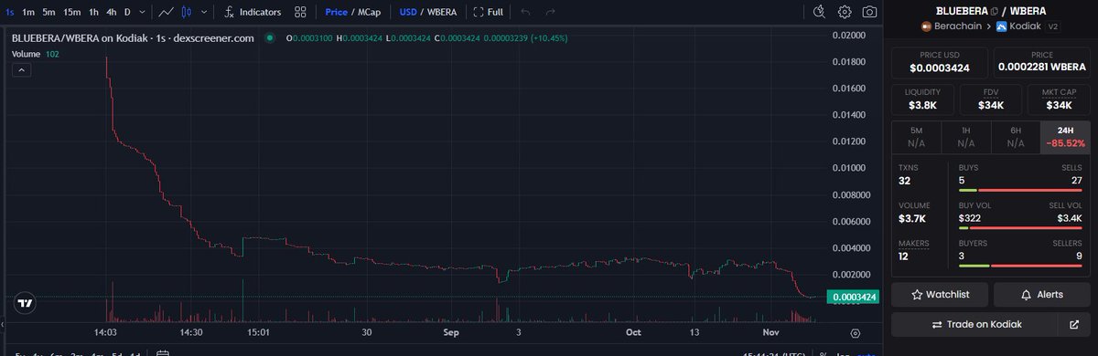The image size is (1098, 356).
Task: Click the TradingView logo
Action: click(26, 303)
